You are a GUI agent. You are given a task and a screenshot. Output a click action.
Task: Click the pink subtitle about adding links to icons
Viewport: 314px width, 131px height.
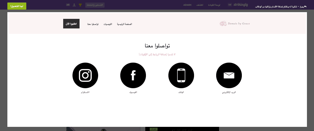coord(157,54)
